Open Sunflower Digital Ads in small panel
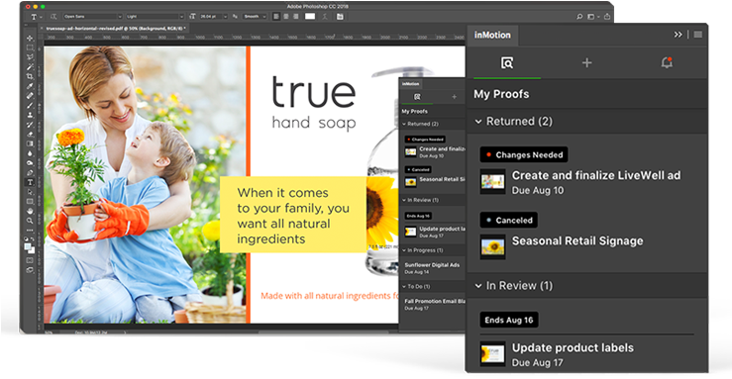 [x=432, y=265]
